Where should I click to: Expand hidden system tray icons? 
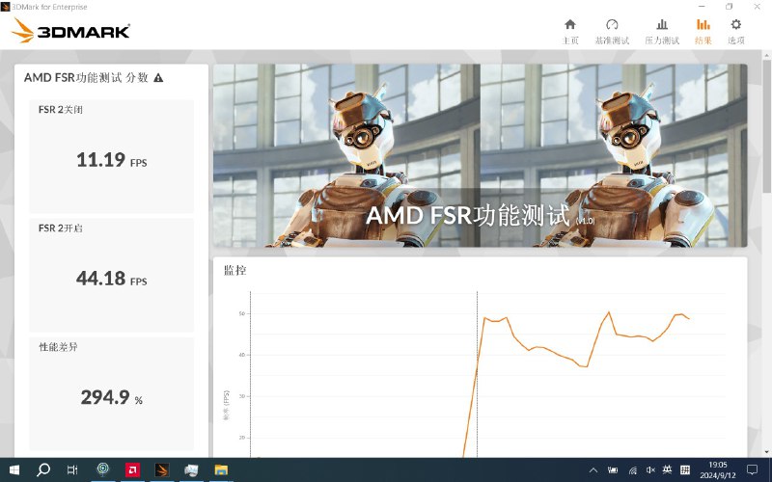(593, 469)
